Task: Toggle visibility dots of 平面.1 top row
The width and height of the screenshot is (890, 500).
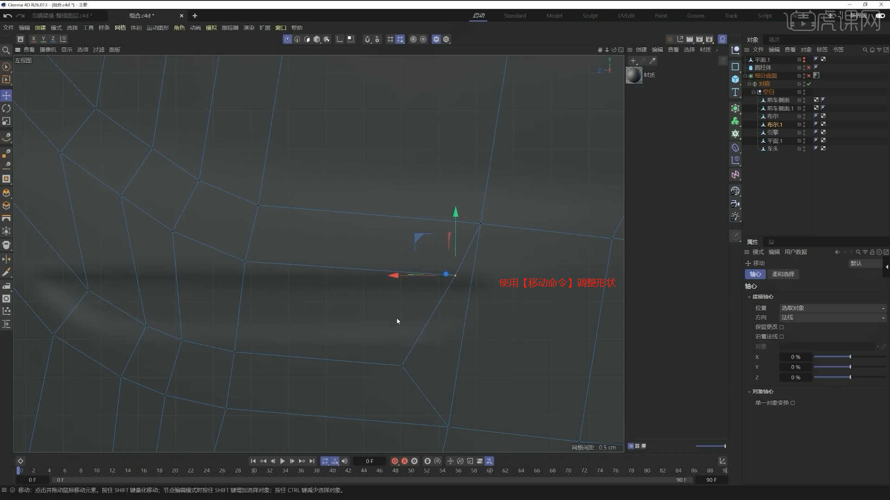Action: (804, 60)
